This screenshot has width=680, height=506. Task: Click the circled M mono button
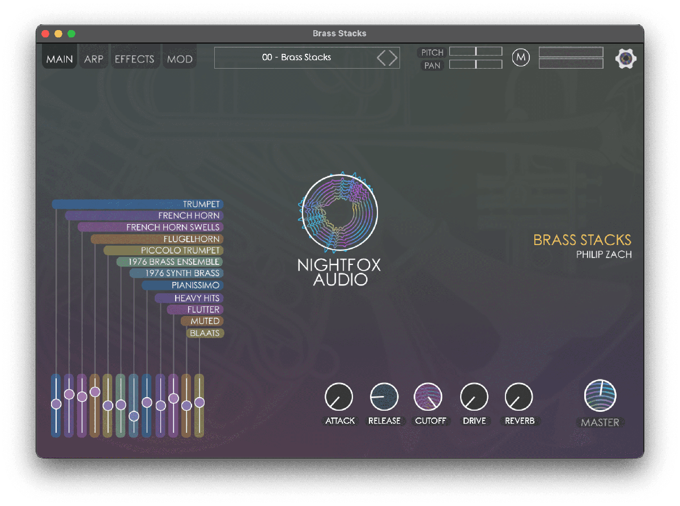tap(520, 58)
